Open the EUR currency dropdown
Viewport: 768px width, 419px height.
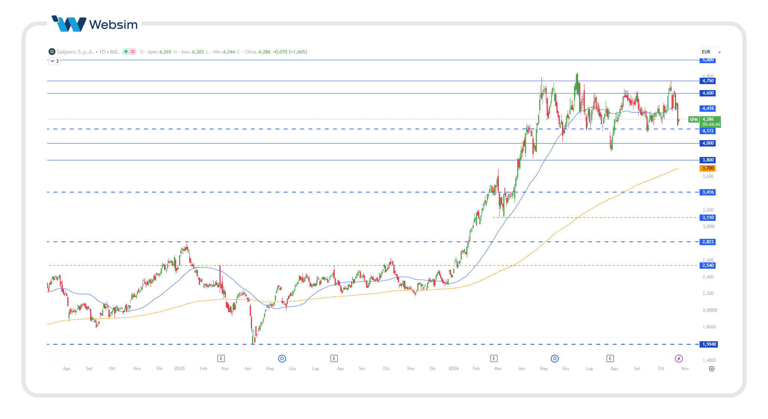point(711,52)
